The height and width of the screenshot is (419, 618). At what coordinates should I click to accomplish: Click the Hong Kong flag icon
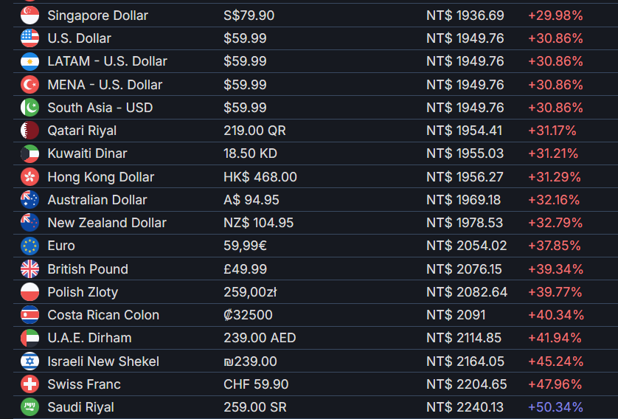click(29, 176)
